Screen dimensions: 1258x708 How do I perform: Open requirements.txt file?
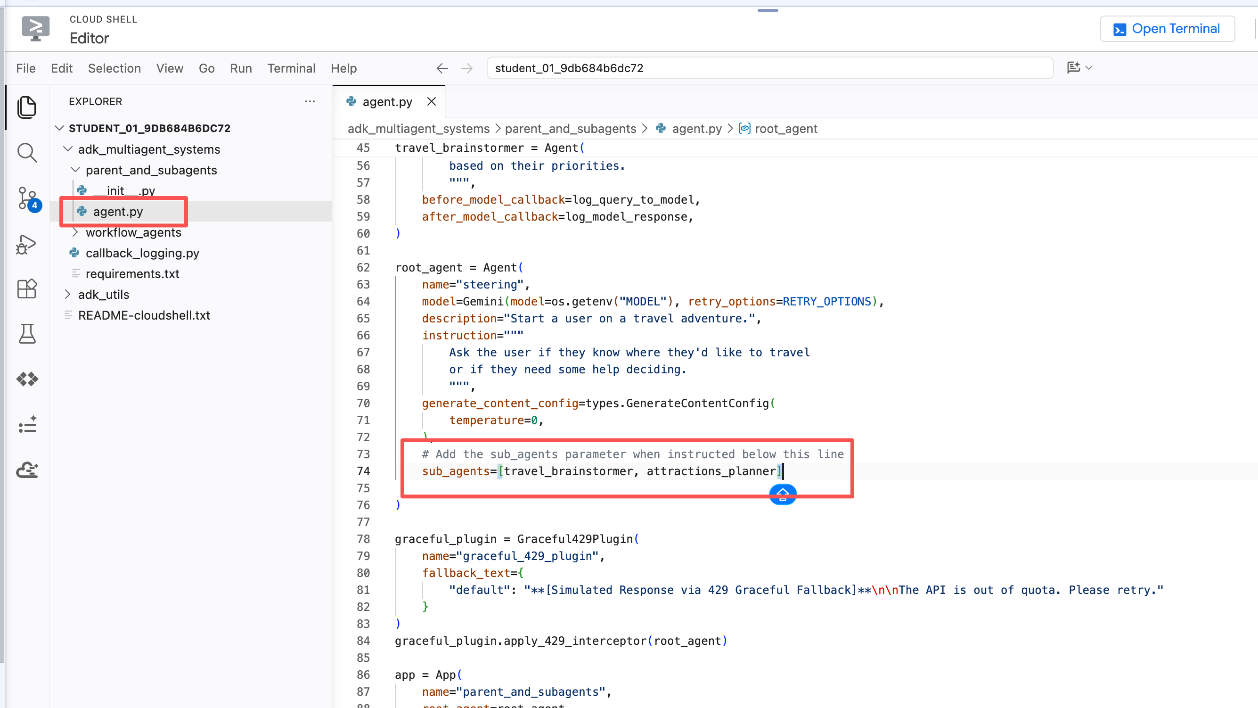click(x=132, y=273)
